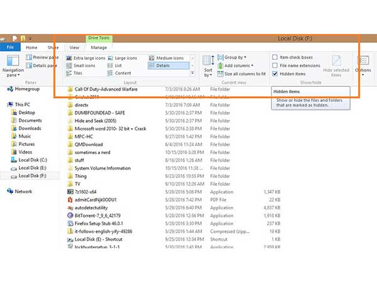Enable Item check boxes option

point(275,57)
